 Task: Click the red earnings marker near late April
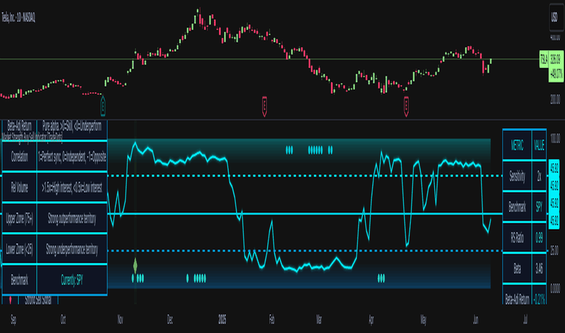tap(406, 105)
